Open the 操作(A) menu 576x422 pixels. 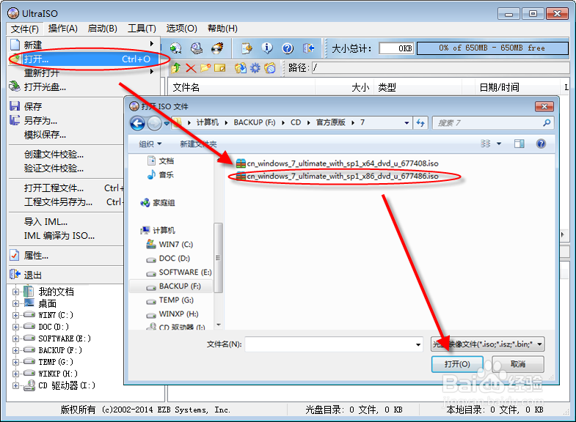click(x=63, y=29)
